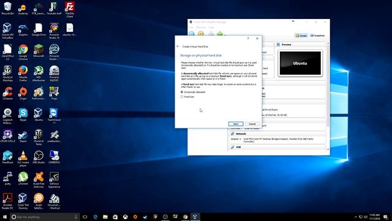Open the Windows Start menu
This screenshot has height=221, width=392.
[5, 217]
